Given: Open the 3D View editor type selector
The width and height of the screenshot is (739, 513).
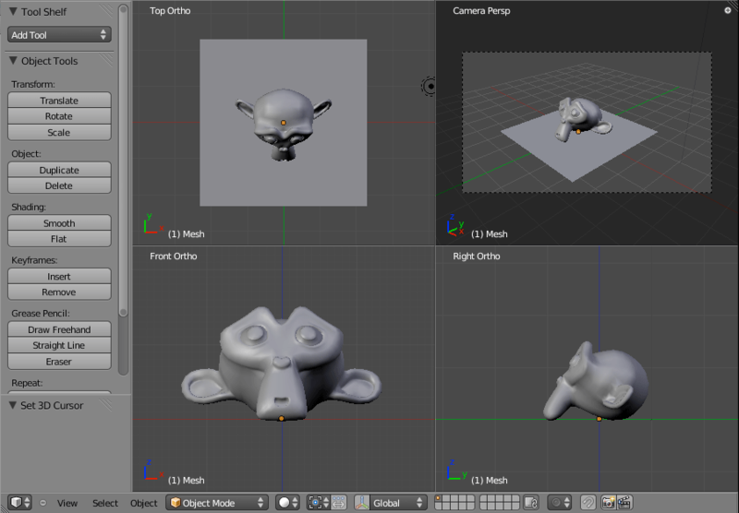Looking at the screenshot, I should click(20, 503).
